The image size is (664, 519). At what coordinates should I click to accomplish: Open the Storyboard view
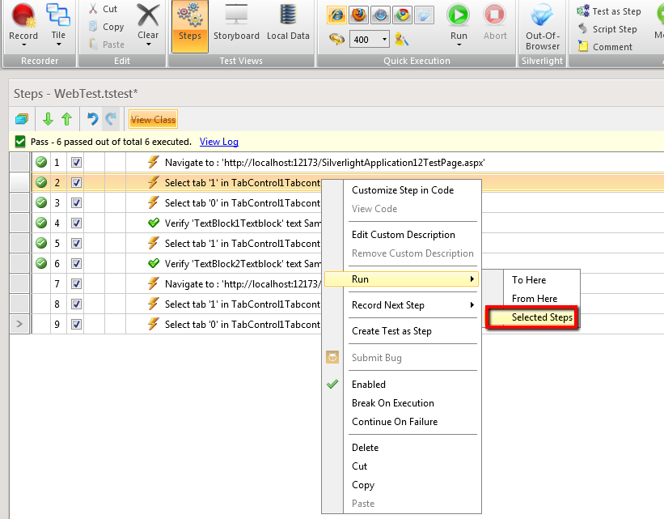236,22
